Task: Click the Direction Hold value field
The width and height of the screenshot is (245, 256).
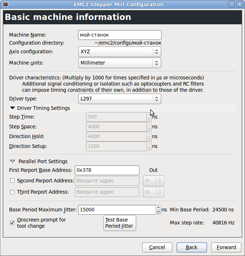Action: [x=116, y=136]
